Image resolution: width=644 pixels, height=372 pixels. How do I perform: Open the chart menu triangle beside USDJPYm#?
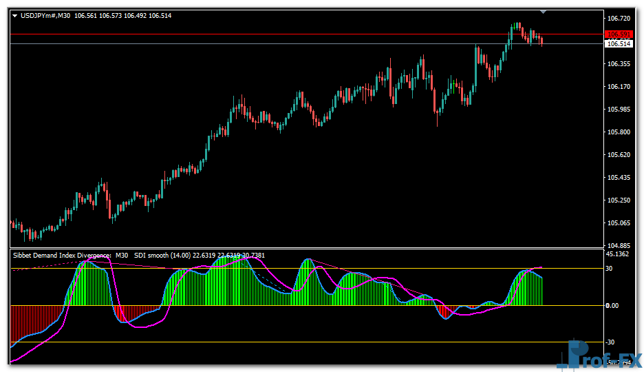[x=15, y=15]
